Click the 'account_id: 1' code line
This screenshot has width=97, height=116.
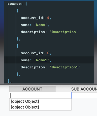point(36,18)
